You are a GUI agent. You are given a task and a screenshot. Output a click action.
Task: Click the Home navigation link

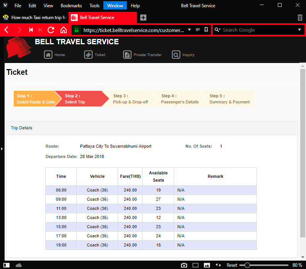(x=60, y=55)
